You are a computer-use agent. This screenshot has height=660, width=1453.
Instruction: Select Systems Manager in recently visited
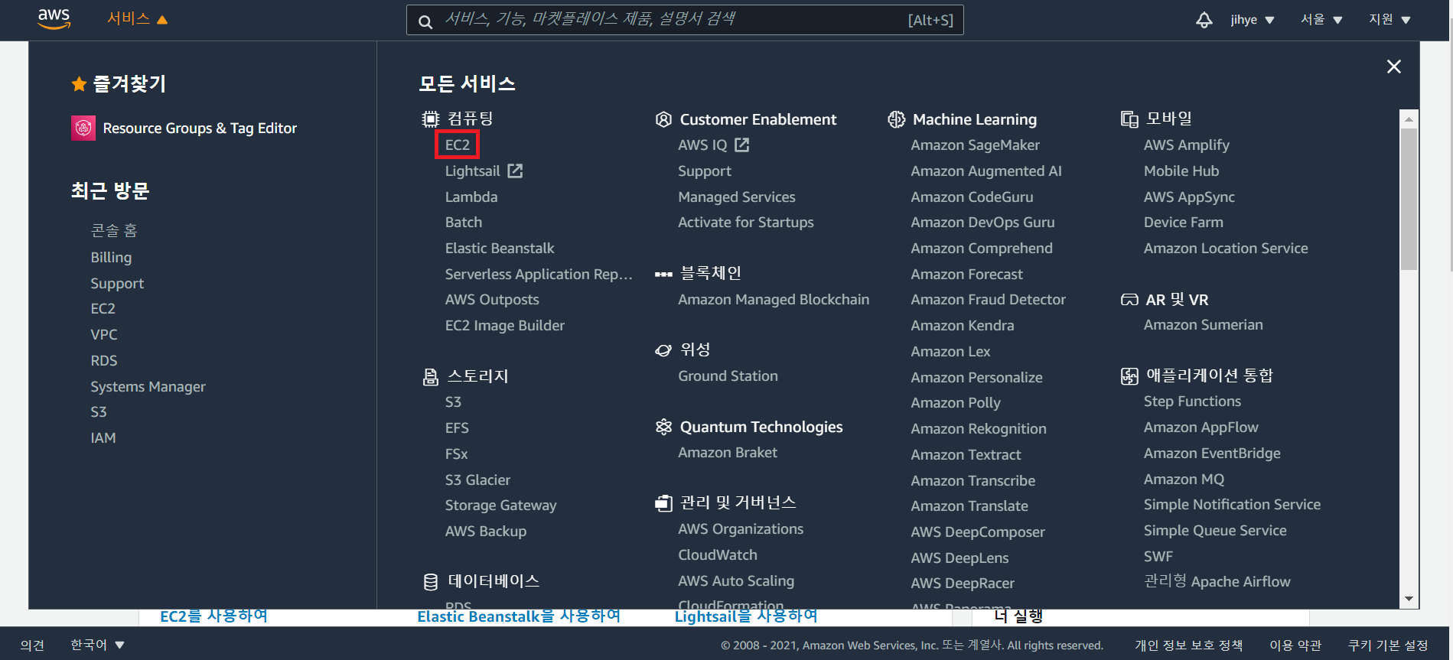coord(148,386)
